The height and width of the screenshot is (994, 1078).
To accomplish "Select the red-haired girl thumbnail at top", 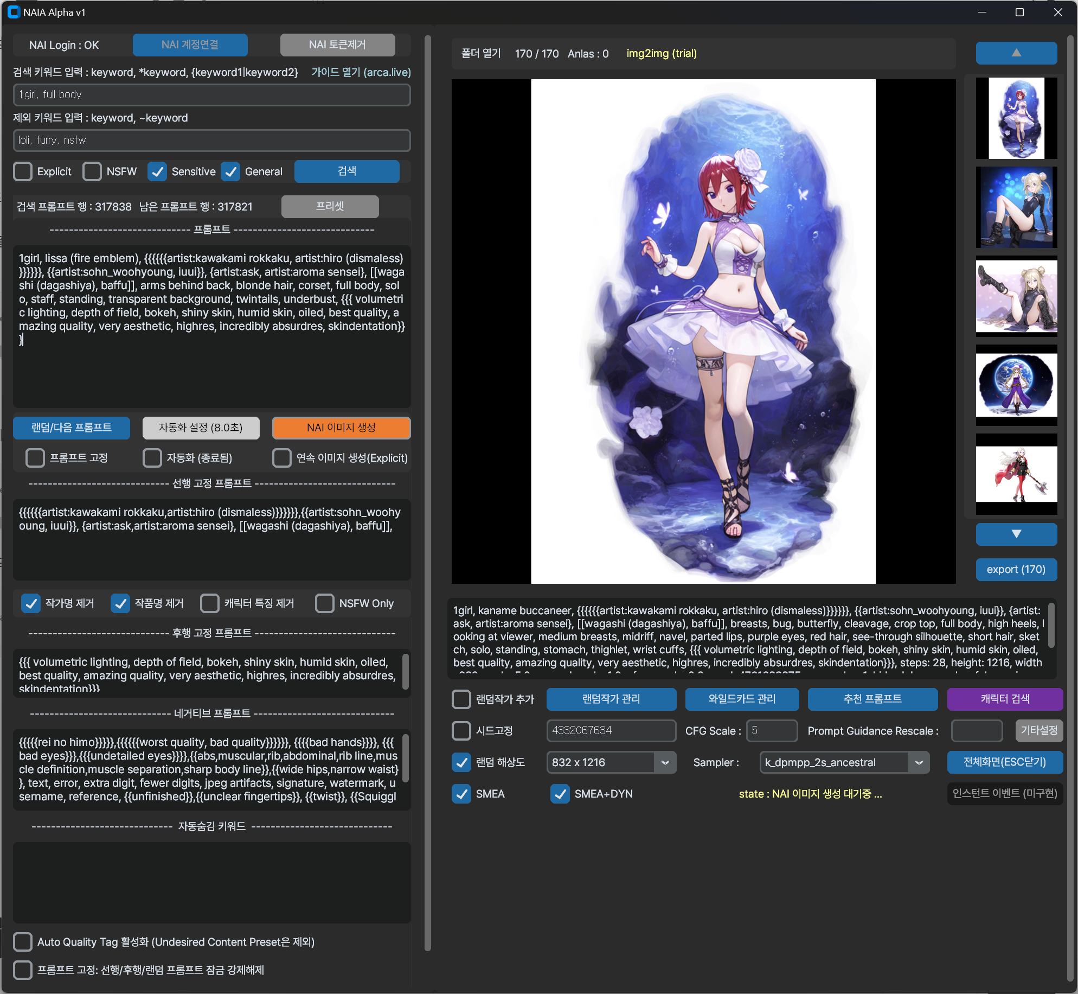I will (x=1016, y=118).
